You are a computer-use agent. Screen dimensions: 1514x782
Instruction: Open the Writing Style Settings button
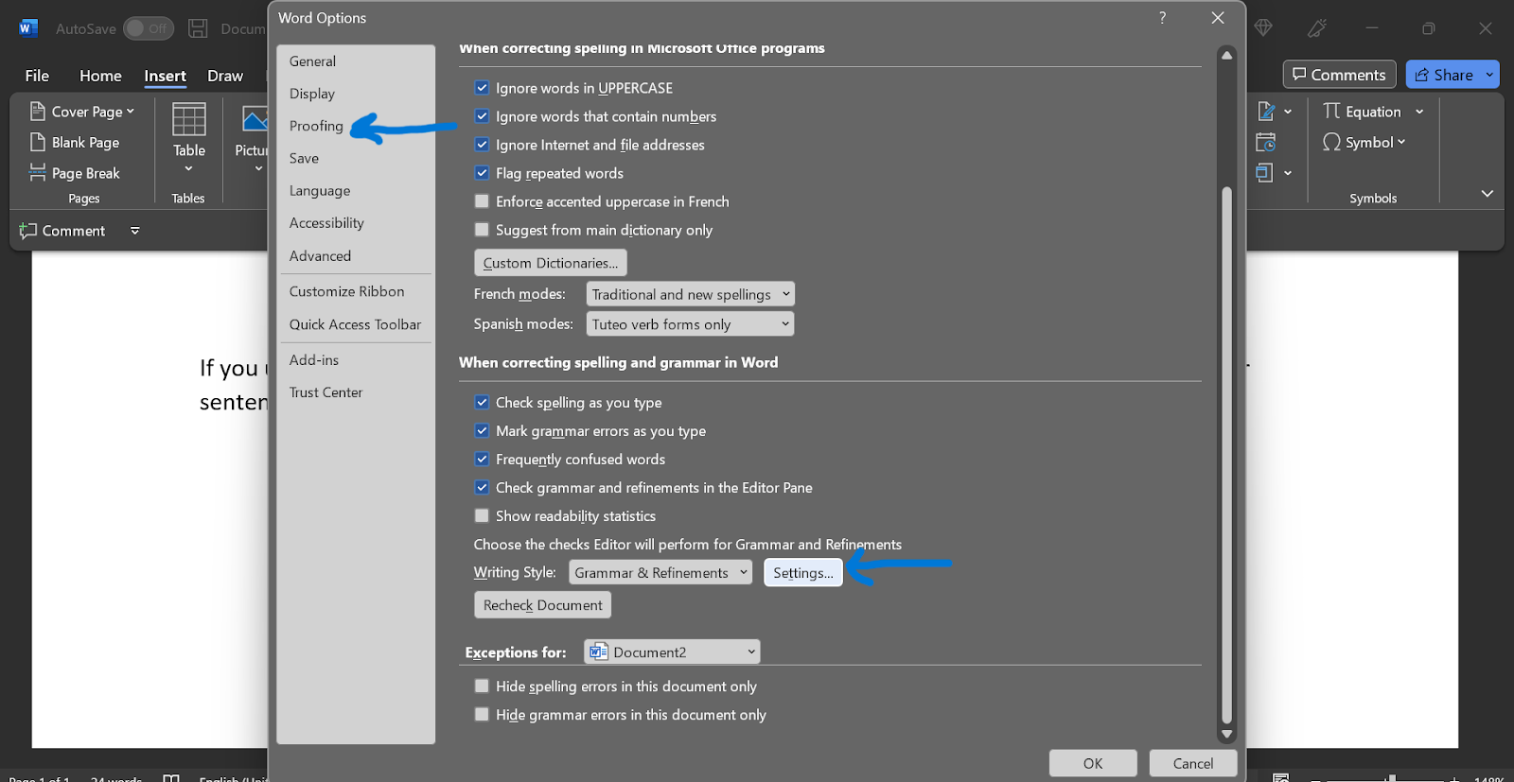point(803,573)
